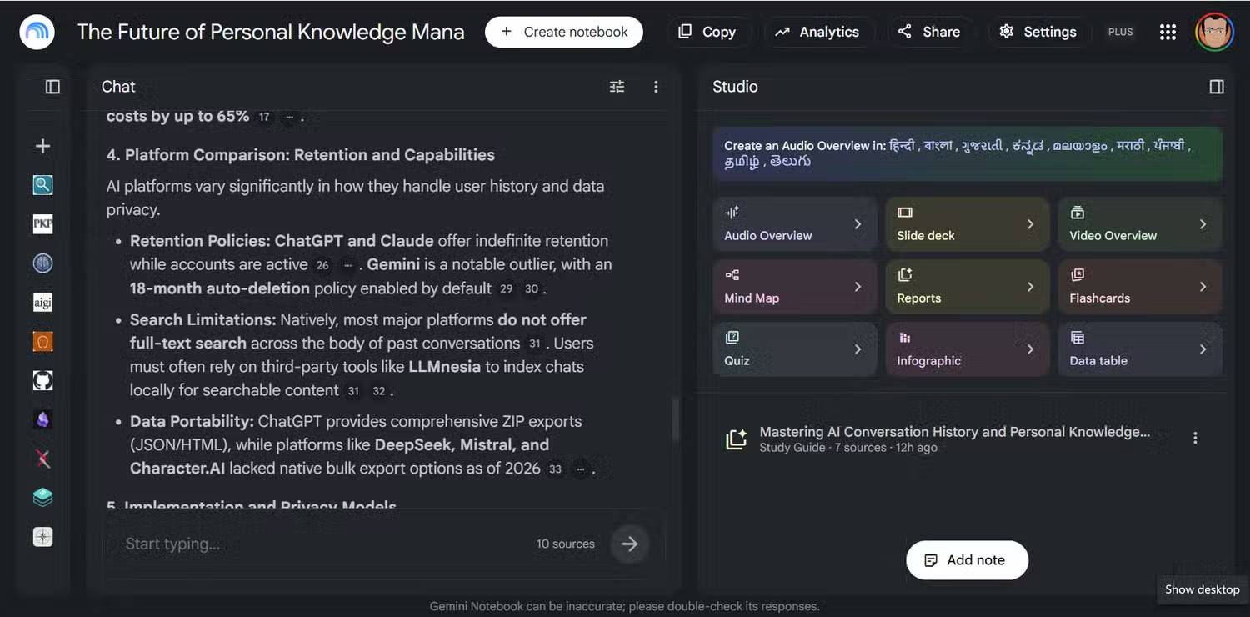
Task: Expand Infographic options chevron
Action: (x=1030, y=349)
